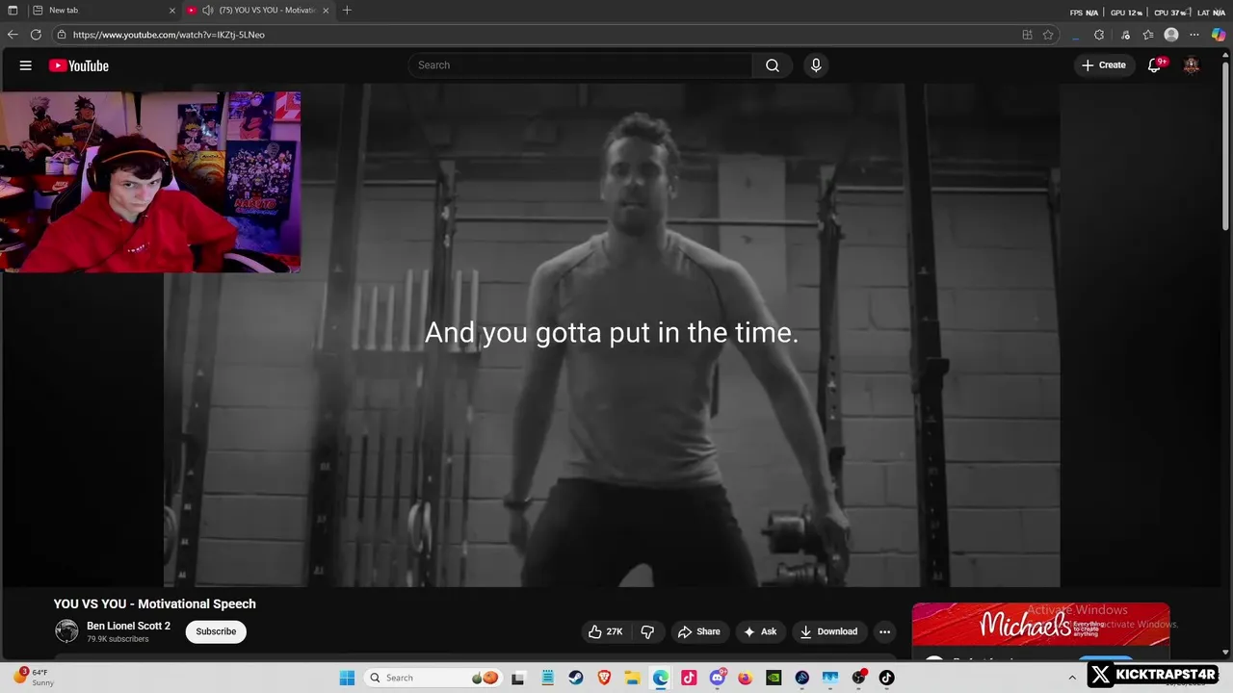Click the YouTube search text field
The width and height of the screenshot is (1233, 693).
(581, 65)
